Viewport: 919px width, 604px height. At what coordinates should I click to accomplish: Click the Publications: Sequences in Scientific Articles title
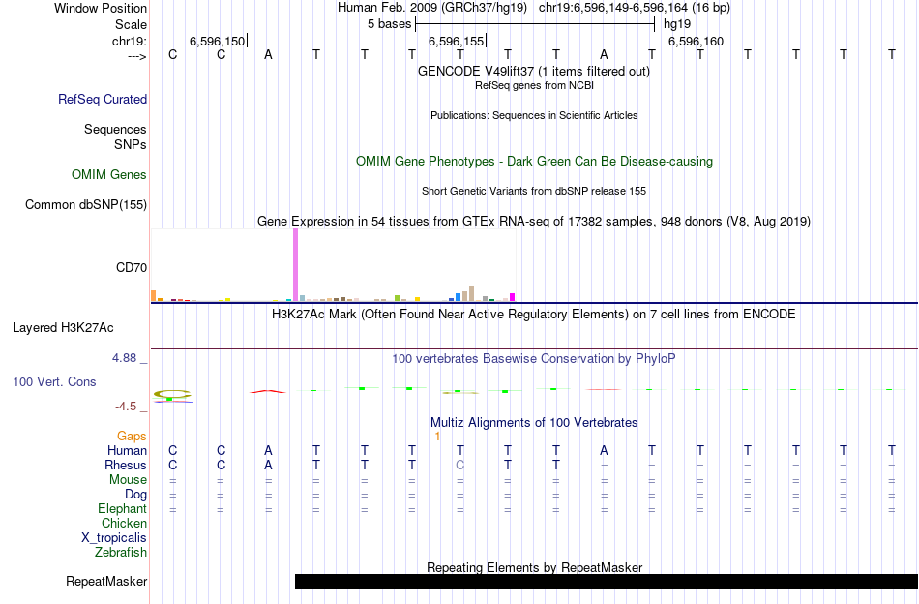click(x=534, y=115)
